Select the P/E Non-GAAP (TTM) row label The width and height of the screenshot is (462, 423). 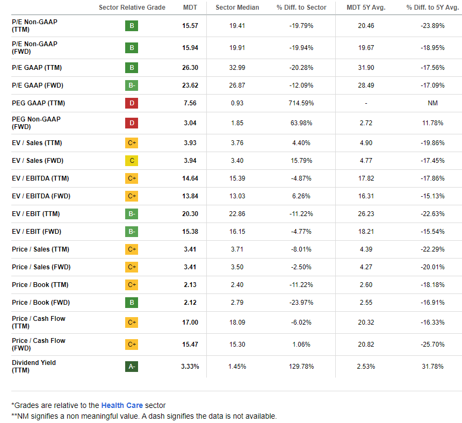point(34,26)
